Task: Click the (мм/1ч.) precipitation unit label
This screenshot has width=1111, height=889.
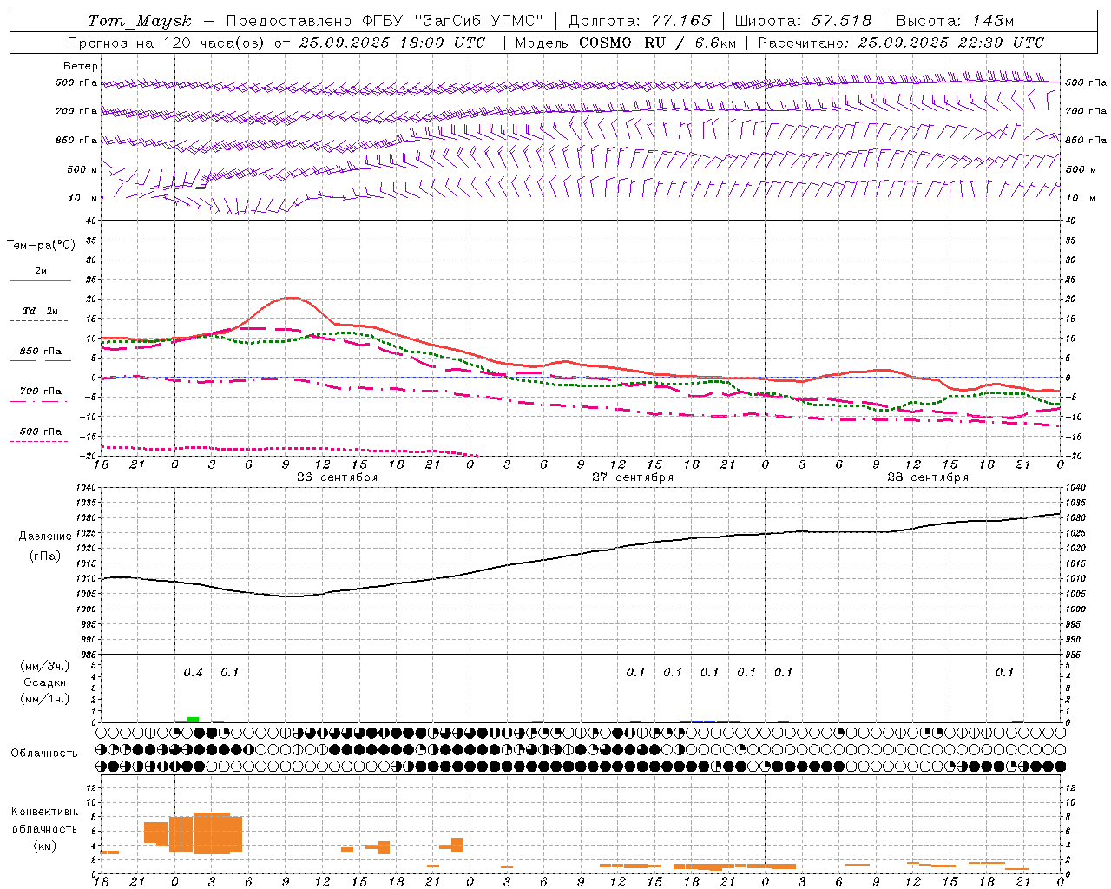Action: (x=45, y=699)
